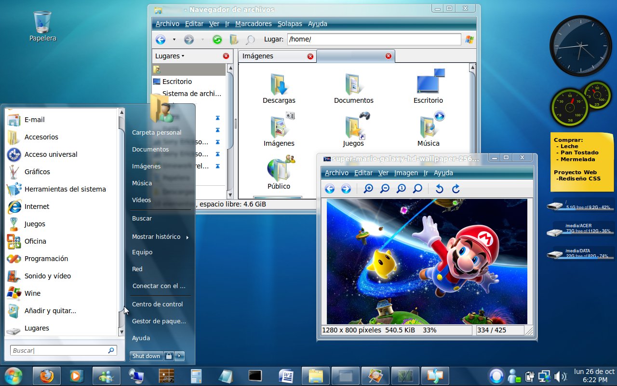Click the magnifier search icon in the file browser
617x386 pixels.
[x=250, y=40]
